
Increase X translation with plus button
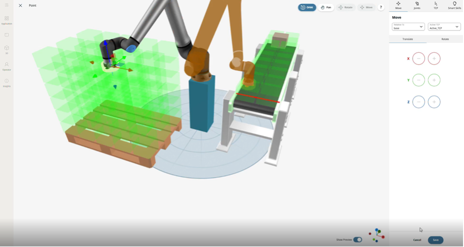434,58
